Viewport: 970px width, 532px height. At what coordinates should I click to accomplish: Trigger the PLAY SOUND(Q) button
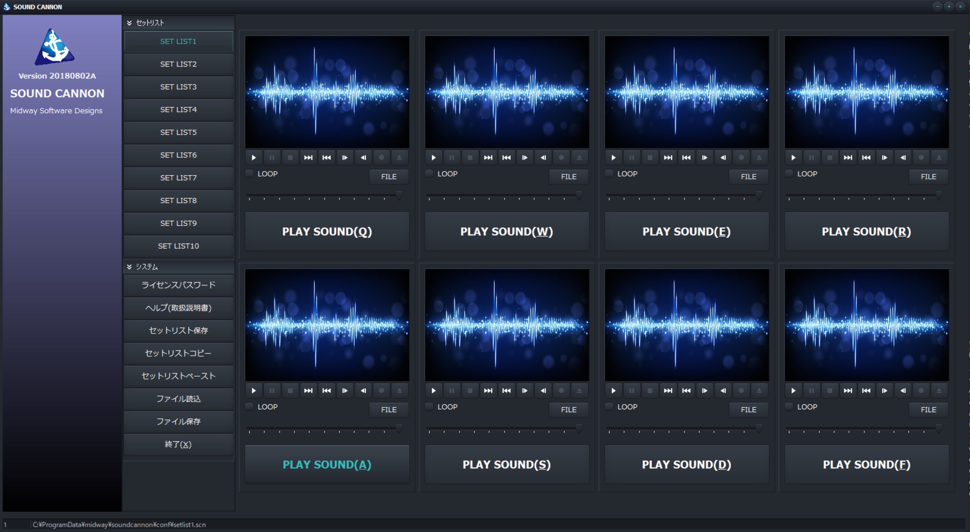coord(327,232)
